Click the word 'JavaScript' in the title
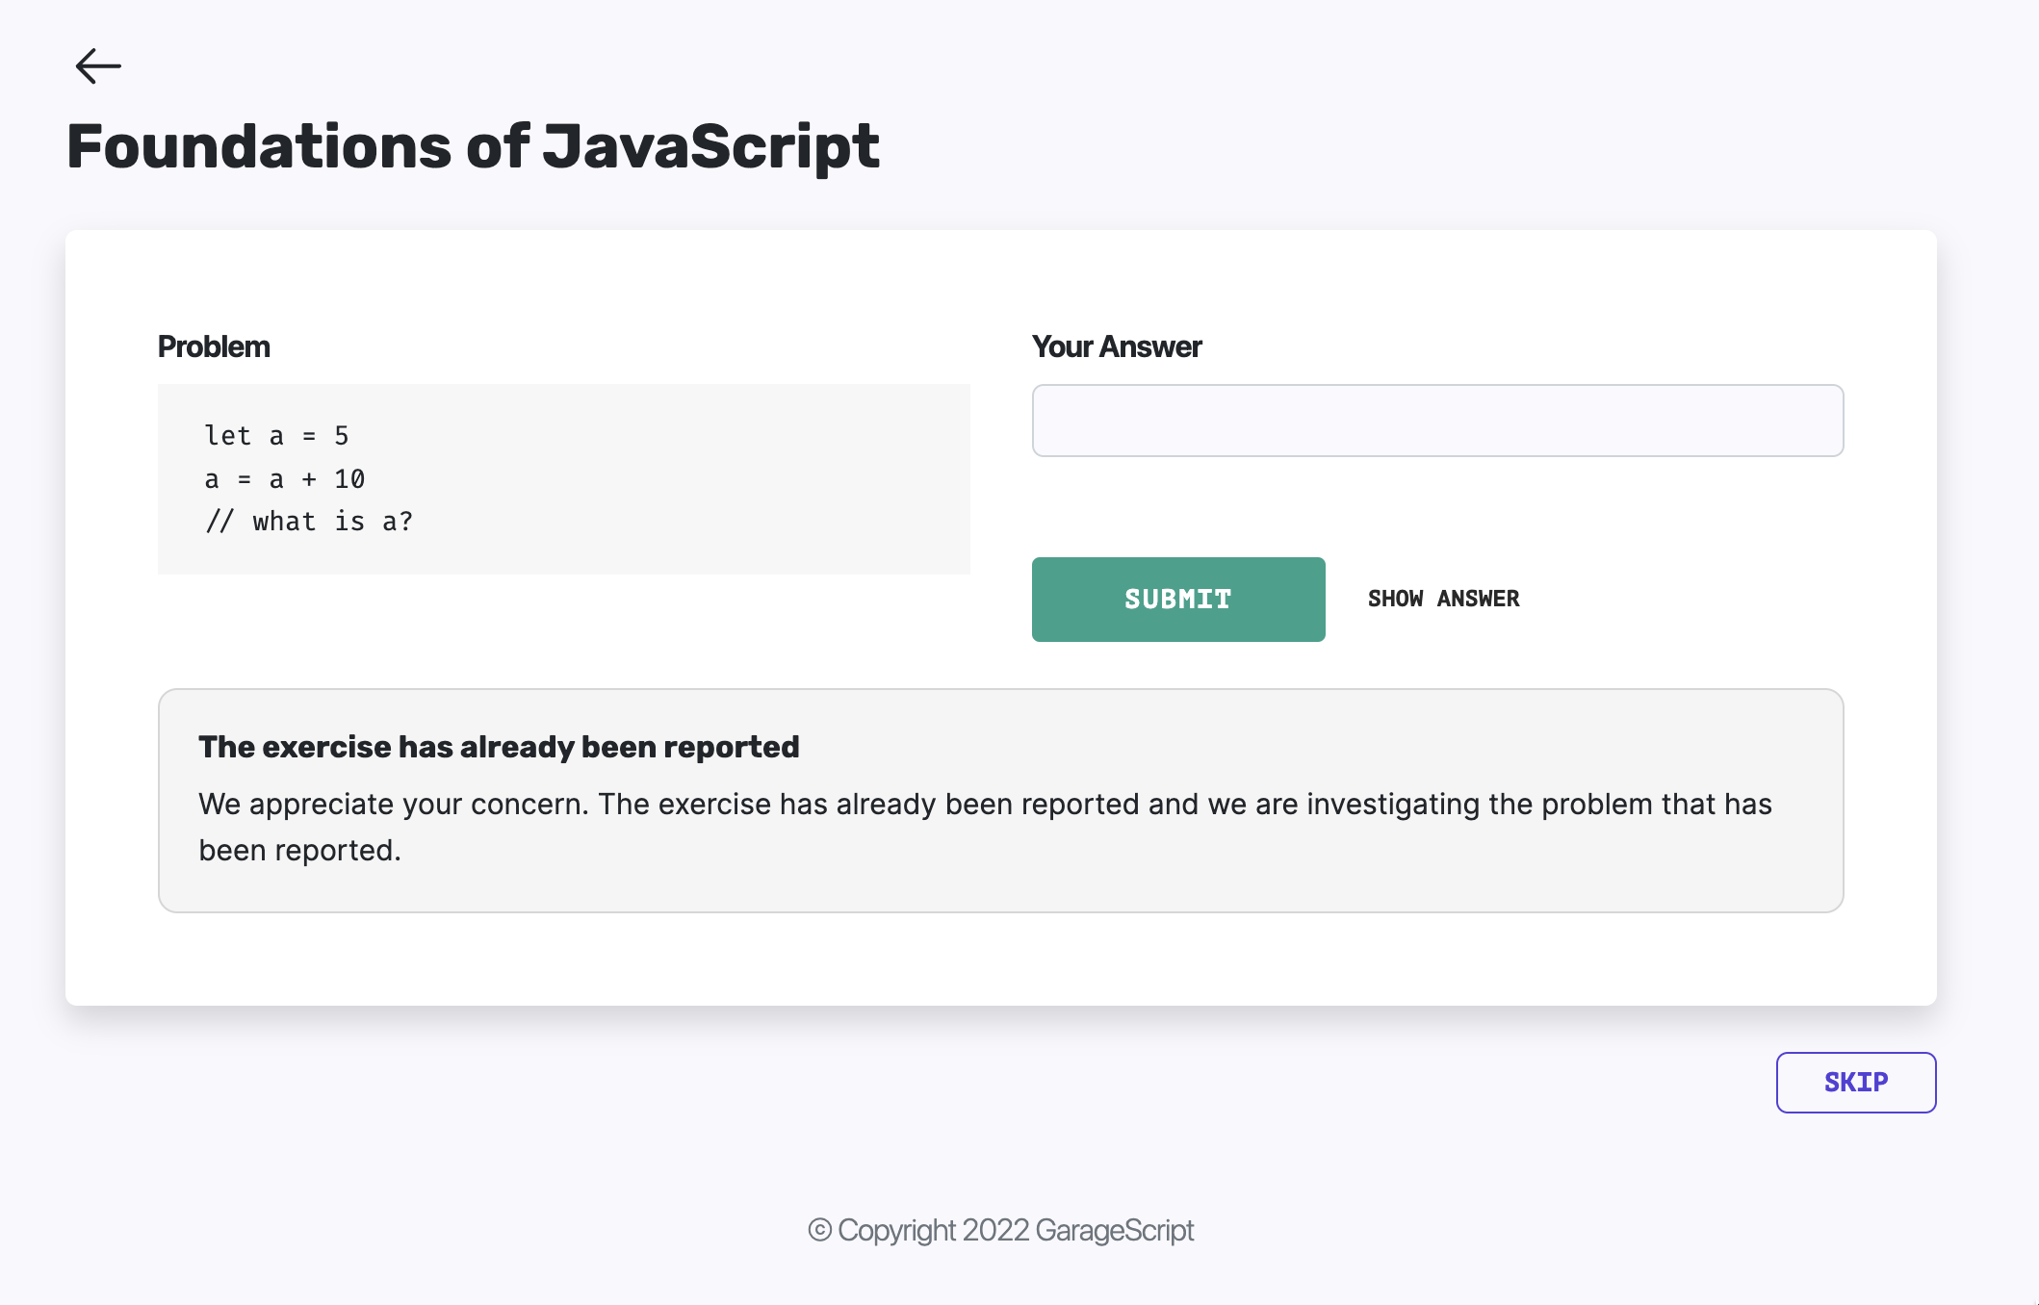This screenshot has width=2039, height=1305. pos(710,147)
